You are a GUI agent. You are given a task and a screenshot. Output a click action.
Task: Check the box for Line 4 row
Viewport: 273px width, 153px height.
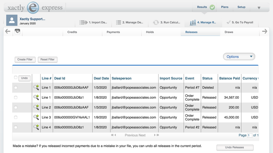(16, 127)
